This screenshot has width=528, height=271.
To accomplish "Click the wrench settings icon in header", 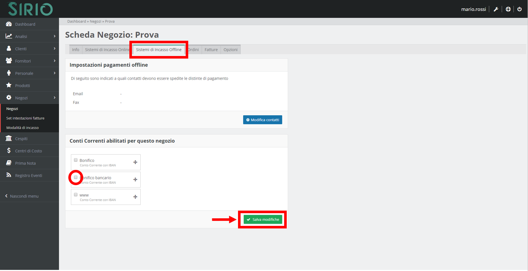I will coord(496,9).
